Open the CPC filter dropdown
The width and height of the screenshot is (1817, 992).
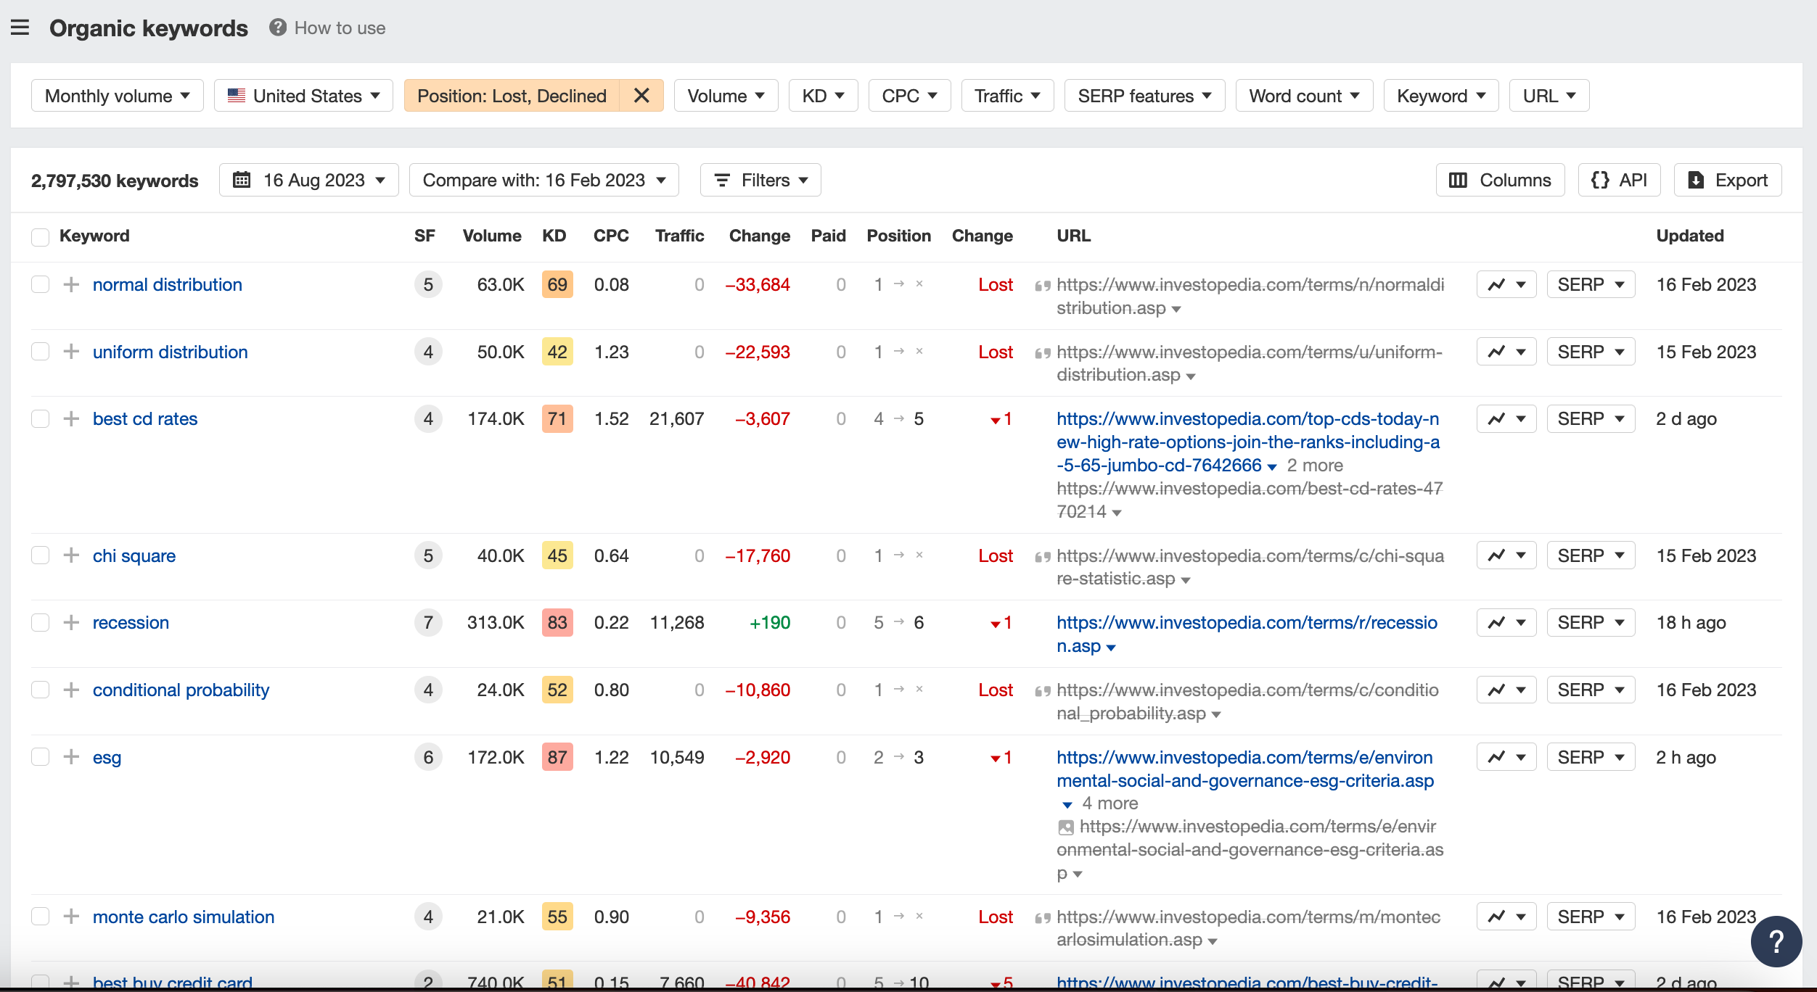909,96
